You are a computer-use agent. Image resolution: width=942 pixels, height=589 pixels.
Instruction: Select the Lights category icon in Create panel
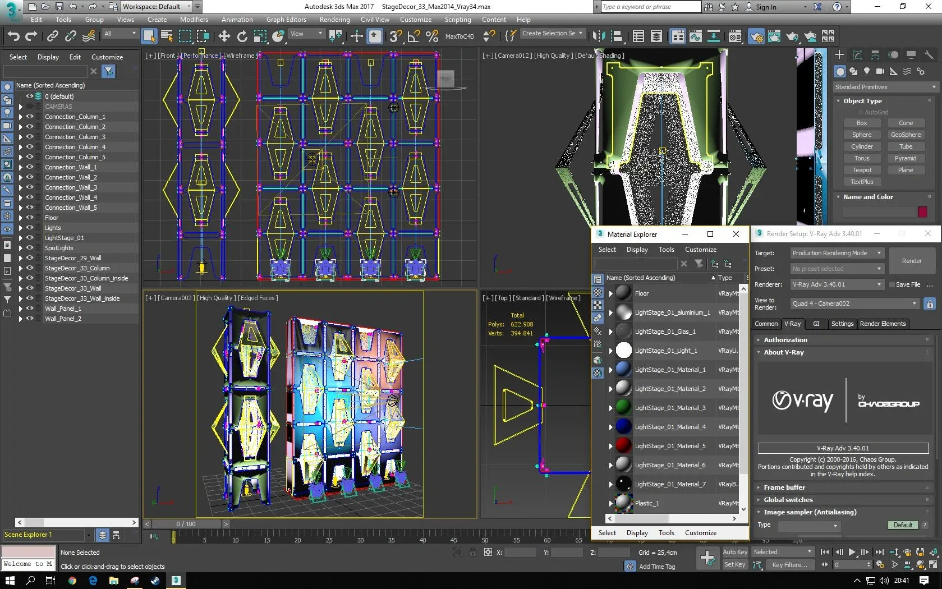pos(867,71)
